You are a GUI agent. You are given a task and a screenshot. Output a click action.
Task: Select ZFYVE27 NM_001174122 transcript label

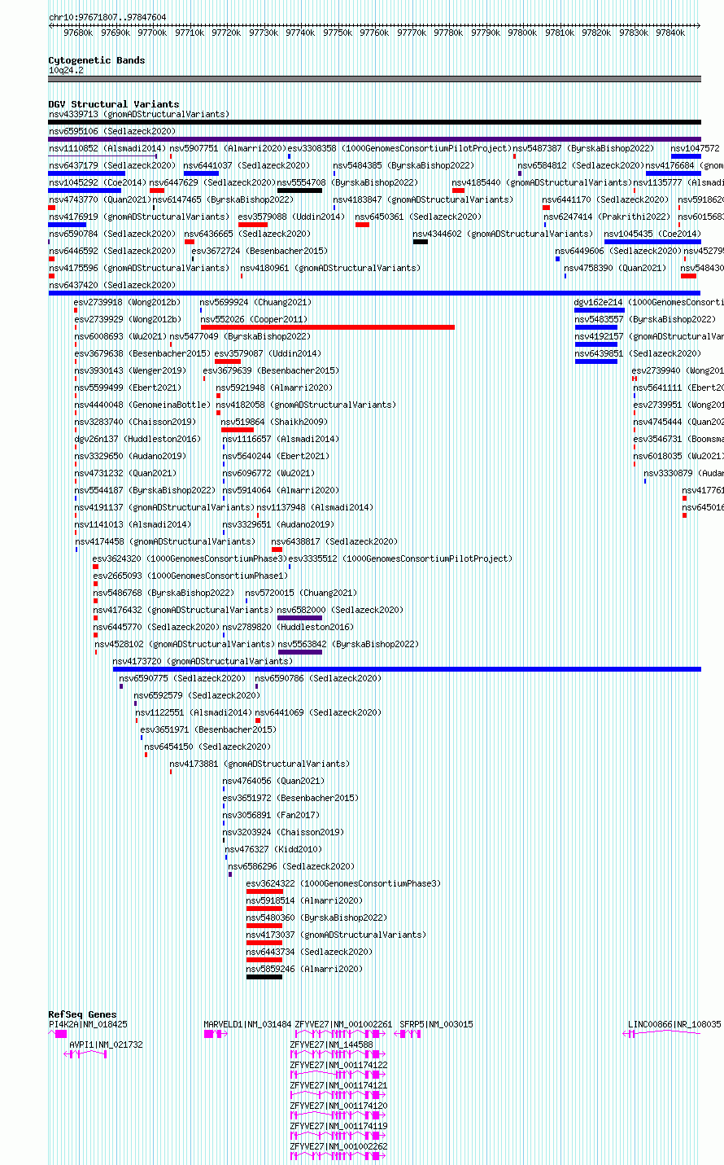[x=339, y=1065]
